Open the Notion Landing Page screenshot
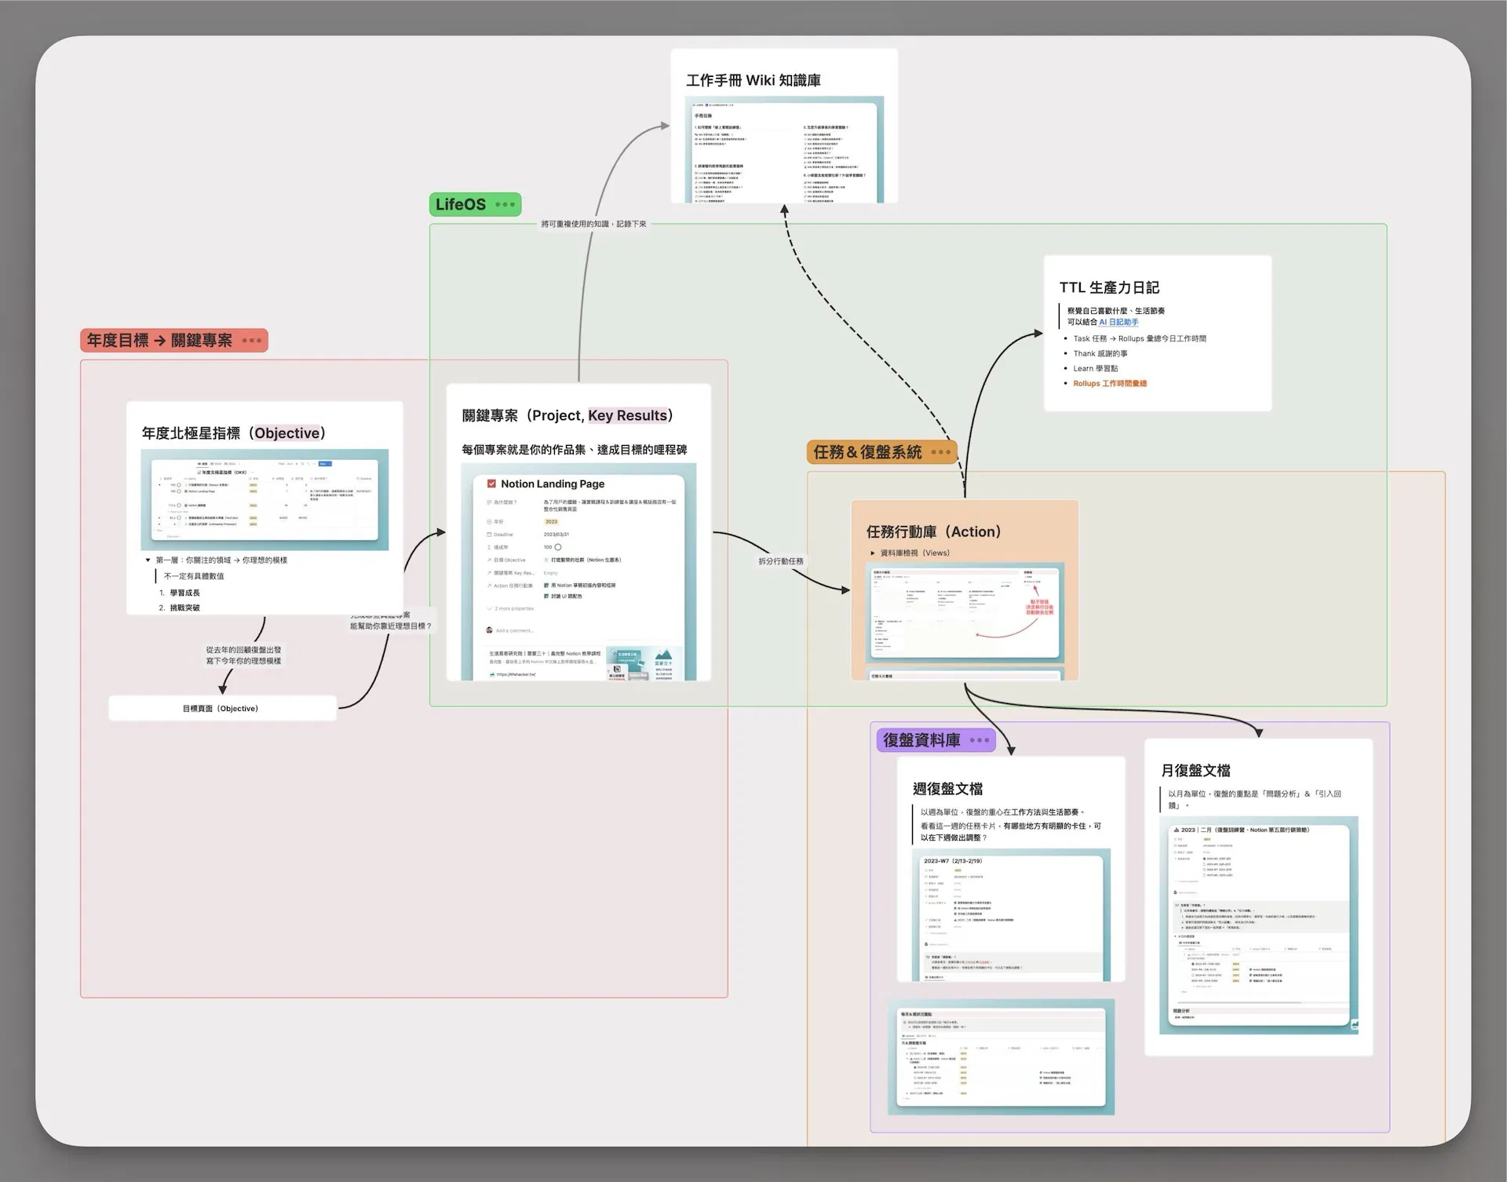The image size is (1507, 1182). point(578,572)
